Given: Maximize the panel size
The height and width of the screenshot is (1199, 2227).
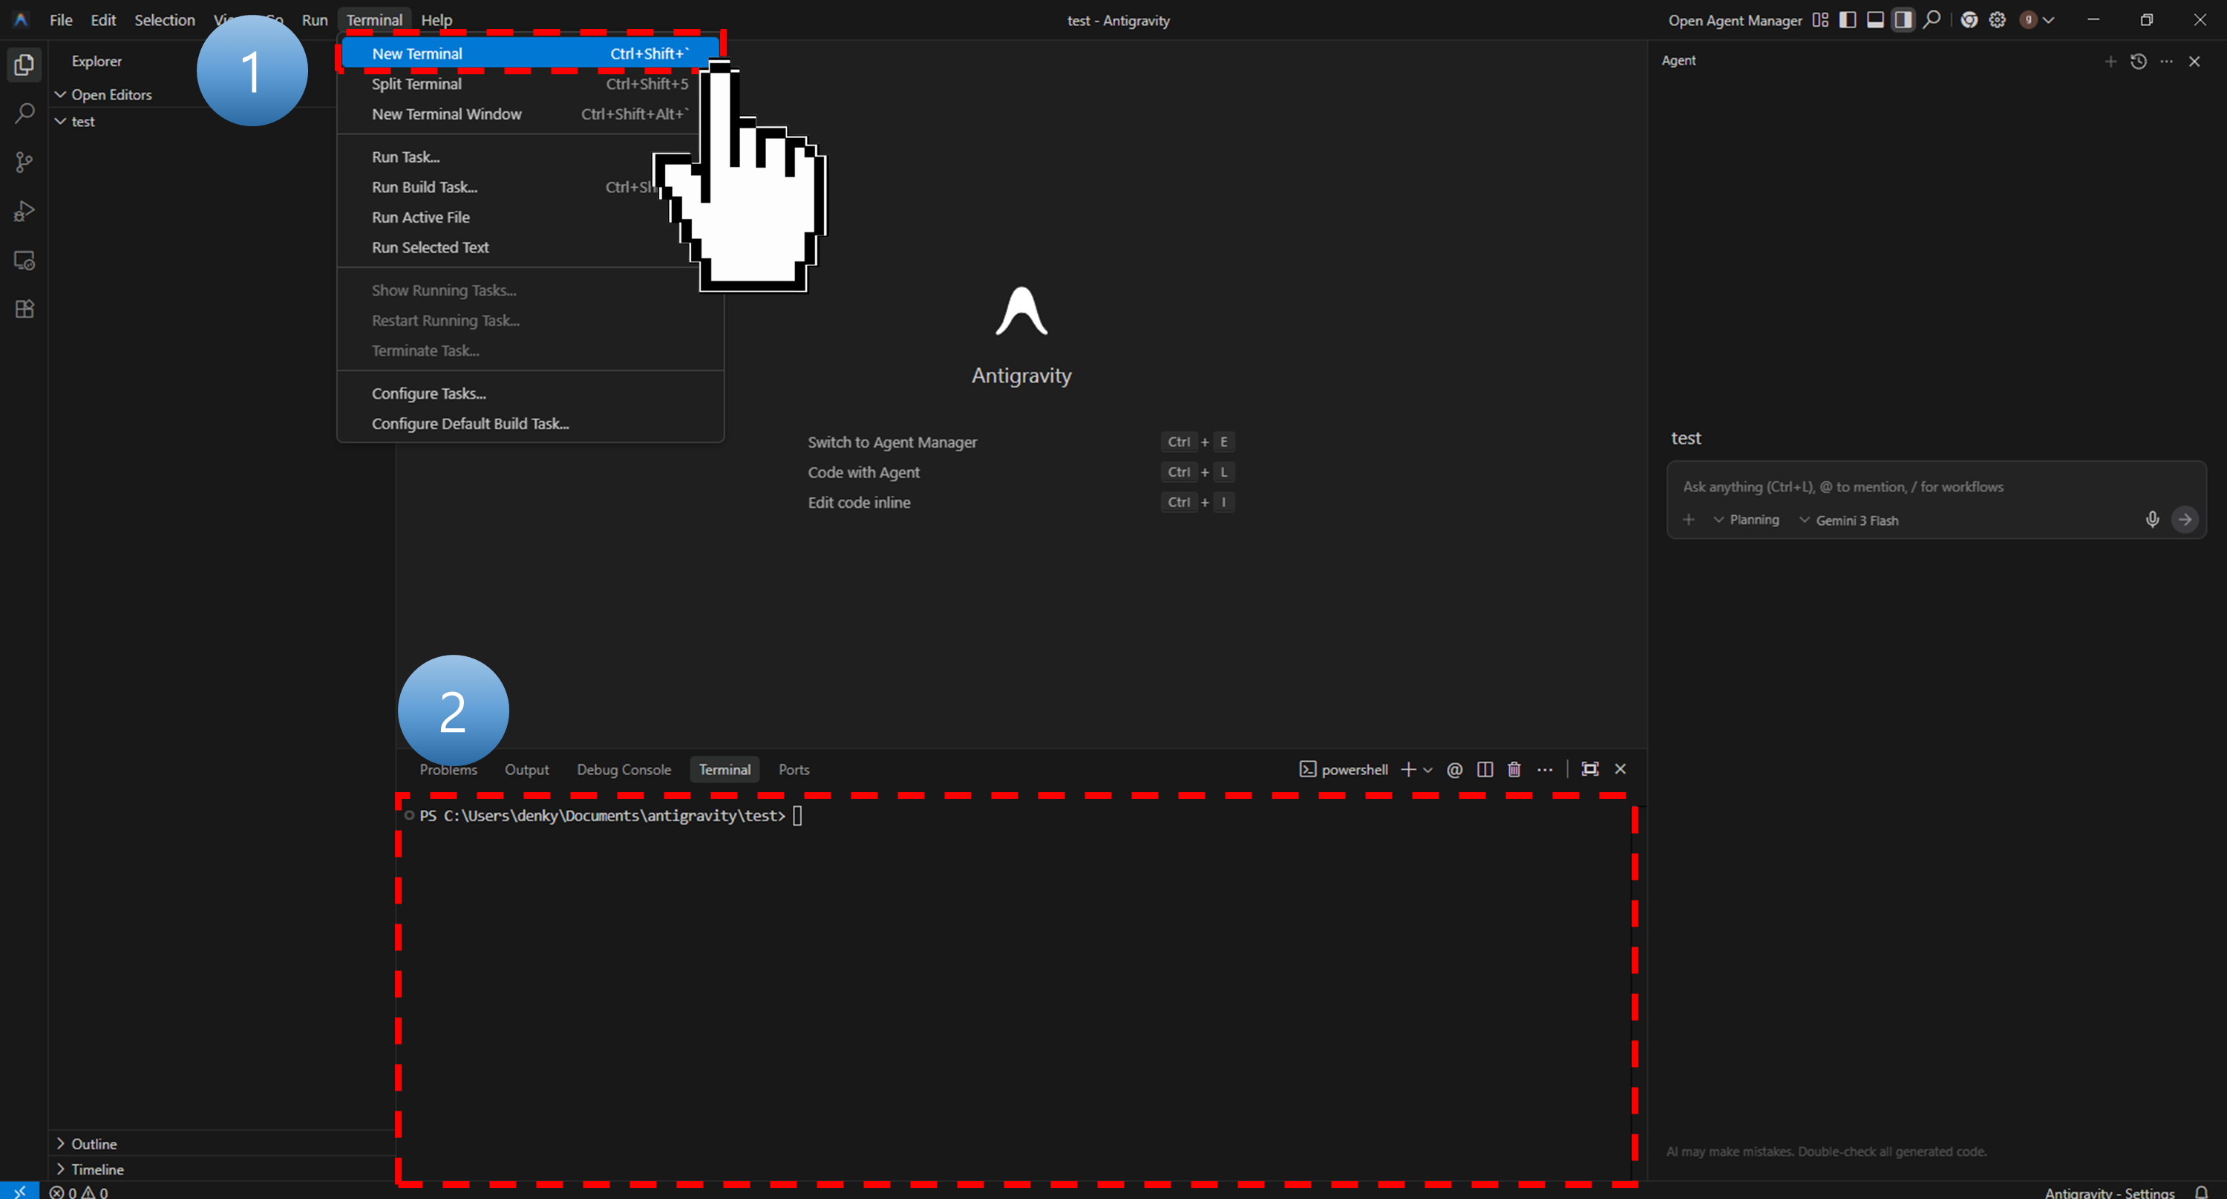Looking at the screenshot, I should pos(1590,769).
